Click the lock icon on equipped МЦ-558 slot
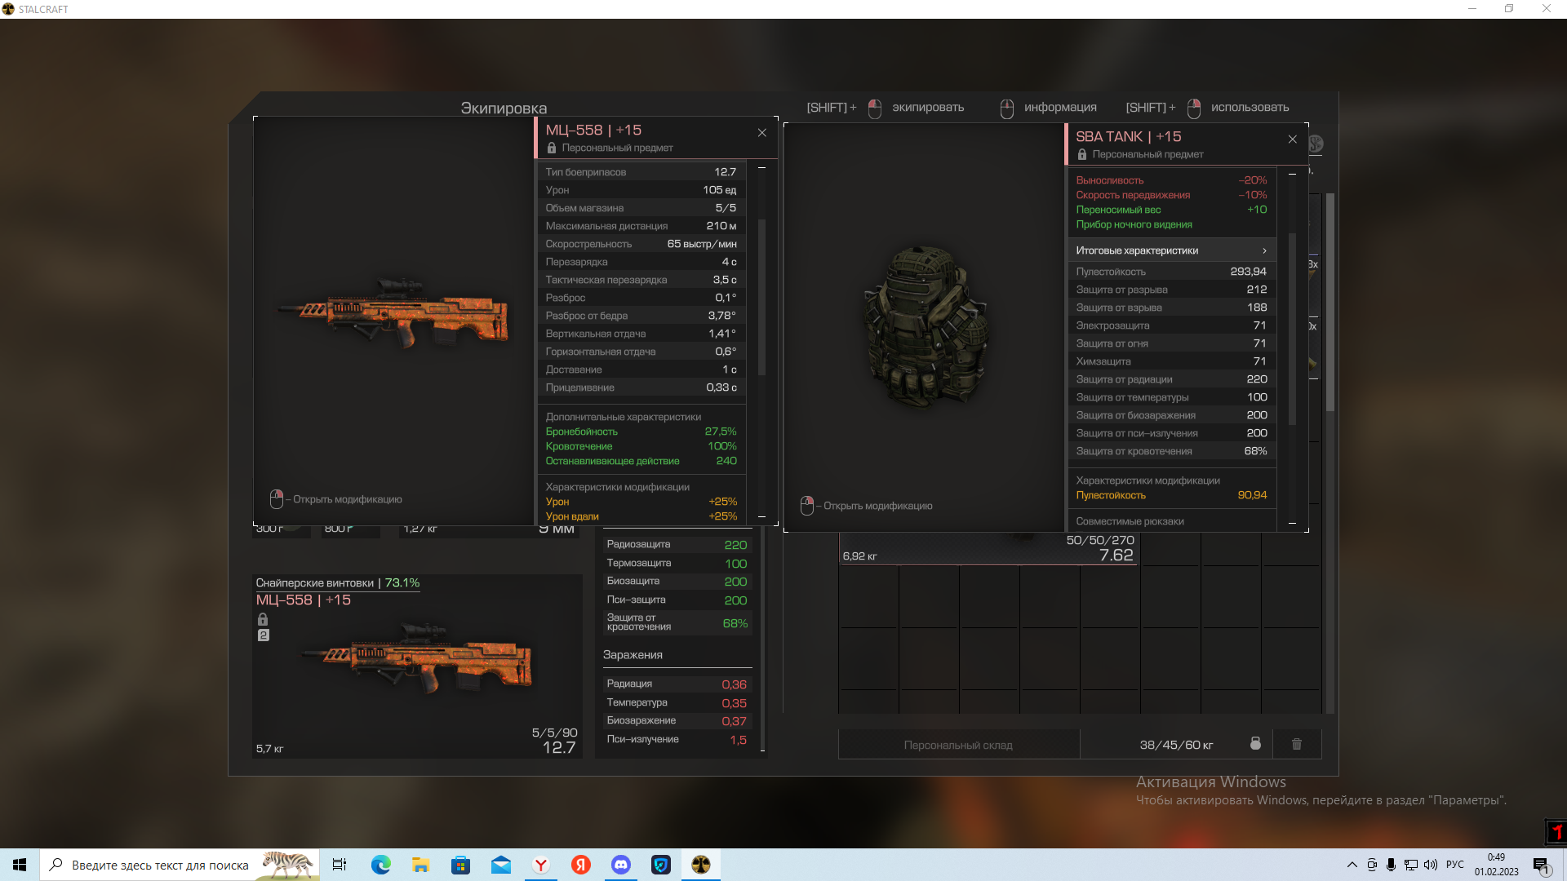The height and width of the screenshot is (881, 1567). point(263,619)
